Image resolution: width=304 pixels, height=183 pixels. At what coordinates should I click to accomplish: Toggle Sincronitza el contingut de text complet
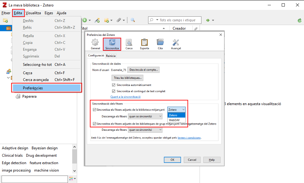(114, 91)
